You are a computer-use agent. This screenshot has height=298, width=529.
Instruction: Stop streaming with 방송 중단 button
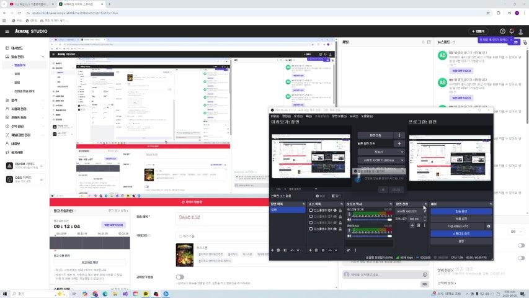(461, 211)
